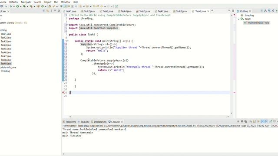
Task: Open the Back navigation history dropdown
Action: click(105, 6)
